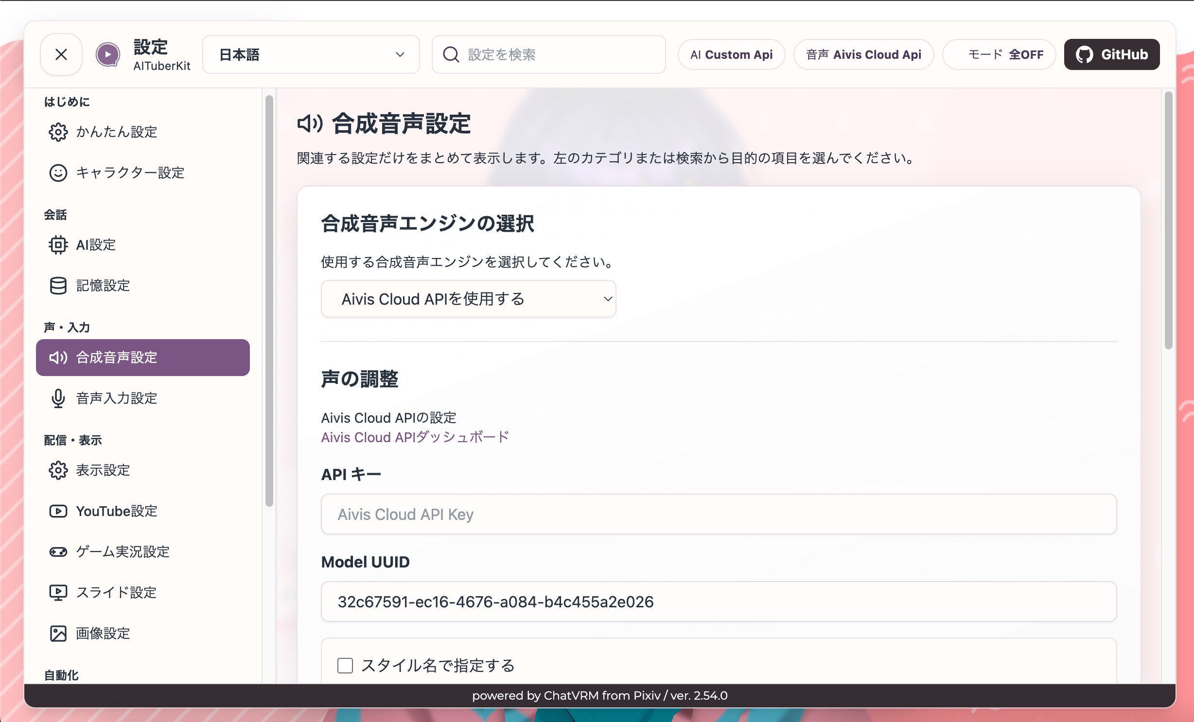Click the speaker icon in the 合成音声設定 sidebar item
This screenshot has height=722, width=1194.
(x=58, y=357)
